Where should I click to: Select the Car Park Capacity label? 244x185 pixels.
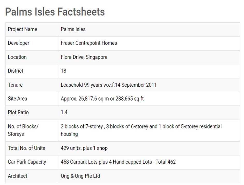27,162
